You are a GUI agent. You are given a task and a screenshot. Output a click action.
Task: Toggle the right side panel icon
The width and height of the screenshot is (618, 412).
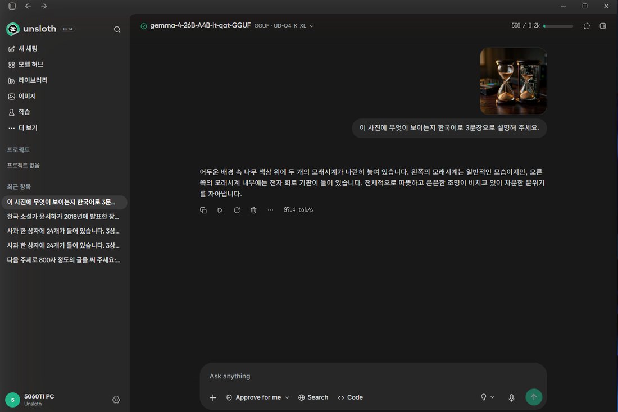point(603,26)
